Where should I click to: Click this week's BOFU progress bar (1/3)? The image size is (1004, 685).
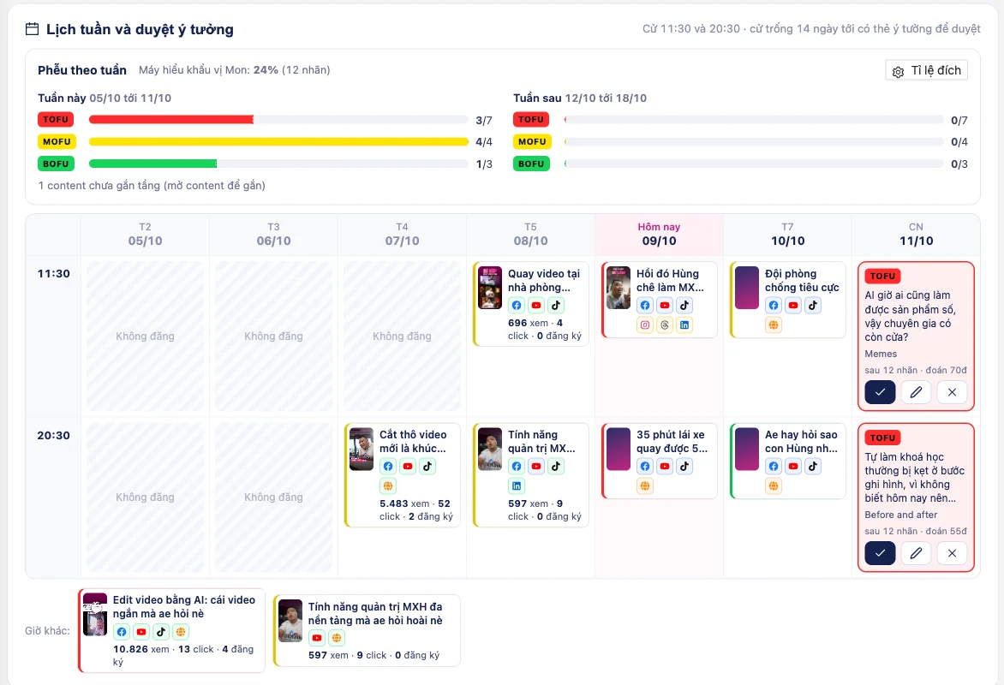[x=278, y=164]
